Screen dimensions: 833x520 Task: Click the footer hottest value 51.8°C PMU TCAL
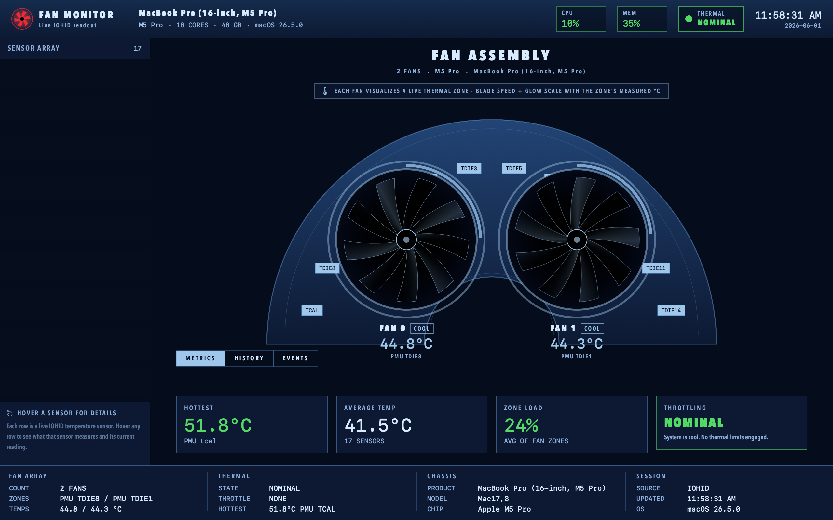coord(302,509)
